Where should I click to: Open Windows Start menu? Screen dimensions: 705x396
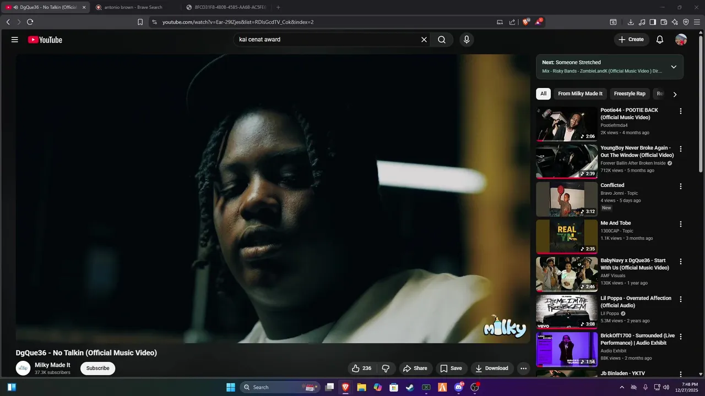(x=231, y=387)
